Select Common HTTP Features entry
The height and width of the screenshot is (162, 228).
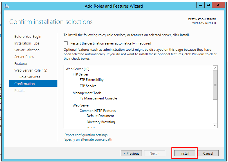pos(98,111)
